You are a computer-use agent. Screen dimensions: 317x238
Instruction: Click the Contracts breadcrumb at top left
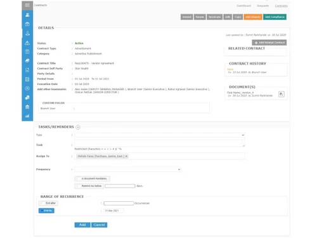tap(41, 5)
